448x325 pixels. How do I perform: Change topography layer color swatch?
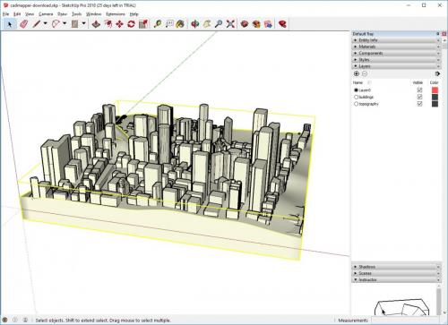click(x=435, y=104)
